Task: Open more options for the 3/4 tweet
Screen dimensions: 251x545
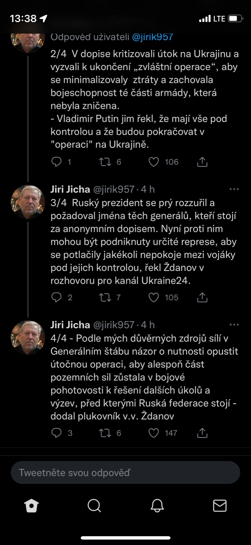Action: click(x=234, y=189)
